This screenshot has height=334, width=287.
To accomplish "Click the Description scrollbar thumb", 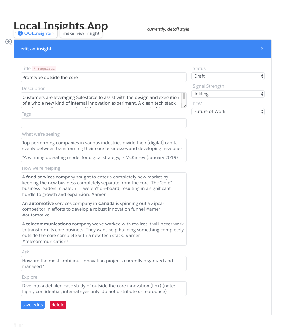I will pos(184,96).
